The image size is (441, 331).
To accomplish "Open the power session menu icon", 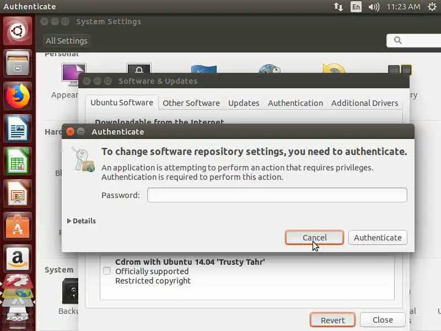I will click(x=432, y=7).
